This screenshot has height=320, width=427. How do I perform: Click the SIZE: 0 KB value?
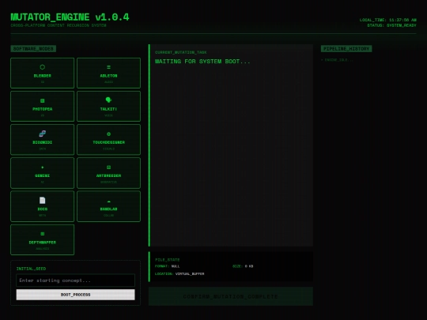click(x=243, y=266)
